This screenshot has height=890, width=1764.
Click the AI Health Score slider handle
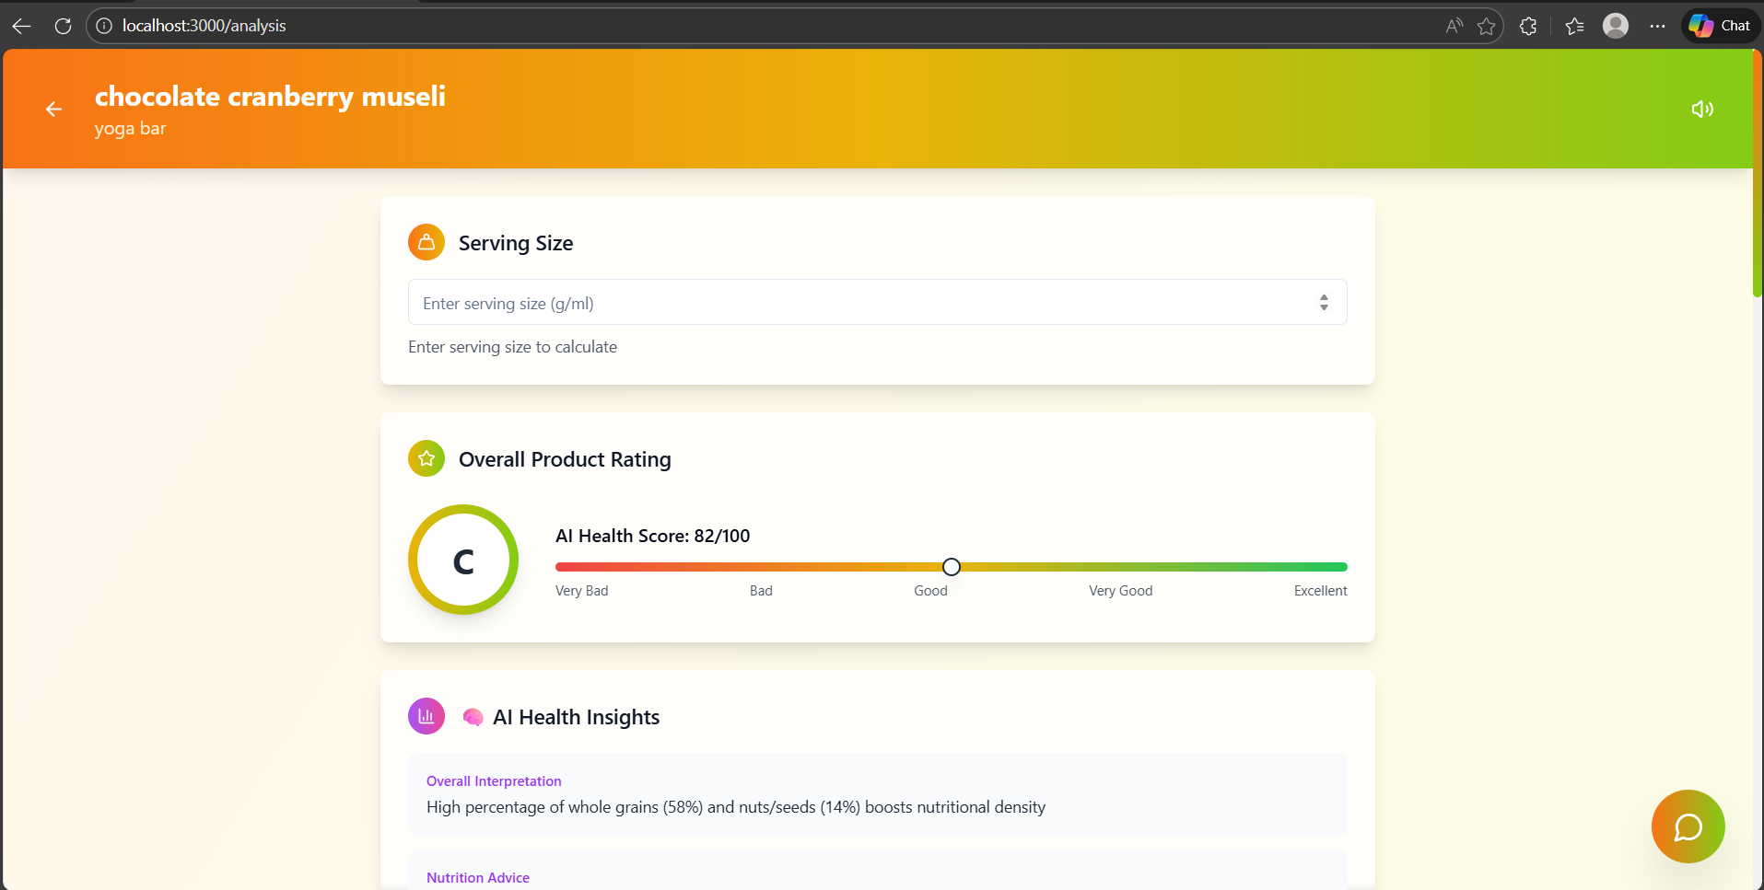(952, 567)
